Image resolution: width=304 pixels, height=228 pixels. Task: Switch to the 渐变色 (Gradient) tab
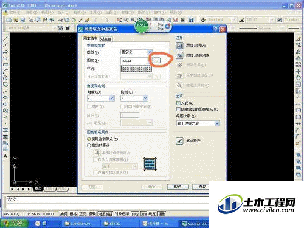coord(106,39)
